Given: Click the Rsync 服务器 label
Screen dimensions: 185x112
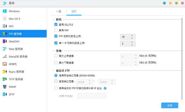Looking at the screenshot, I should click(x=17, y=72).
